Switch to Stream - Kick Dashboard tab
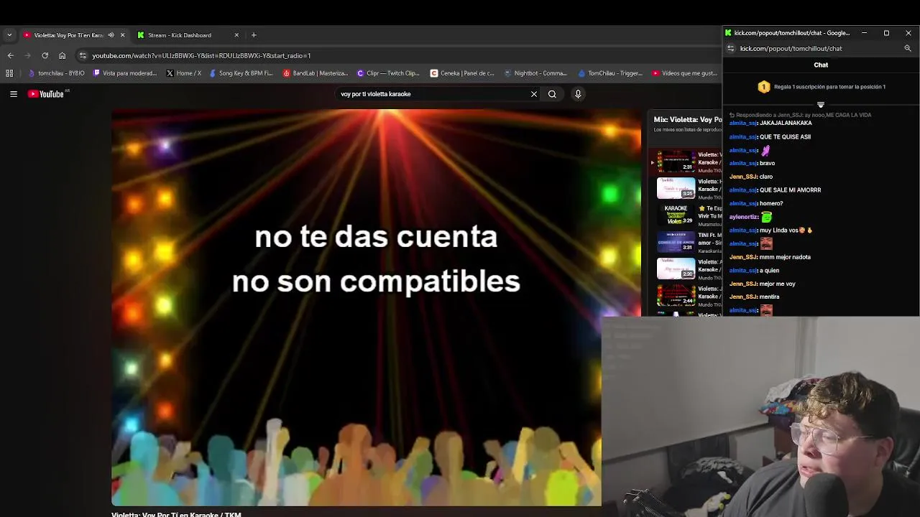Viewport: 920px width, 517px height. pyautogui.click(x=187, y=35)
